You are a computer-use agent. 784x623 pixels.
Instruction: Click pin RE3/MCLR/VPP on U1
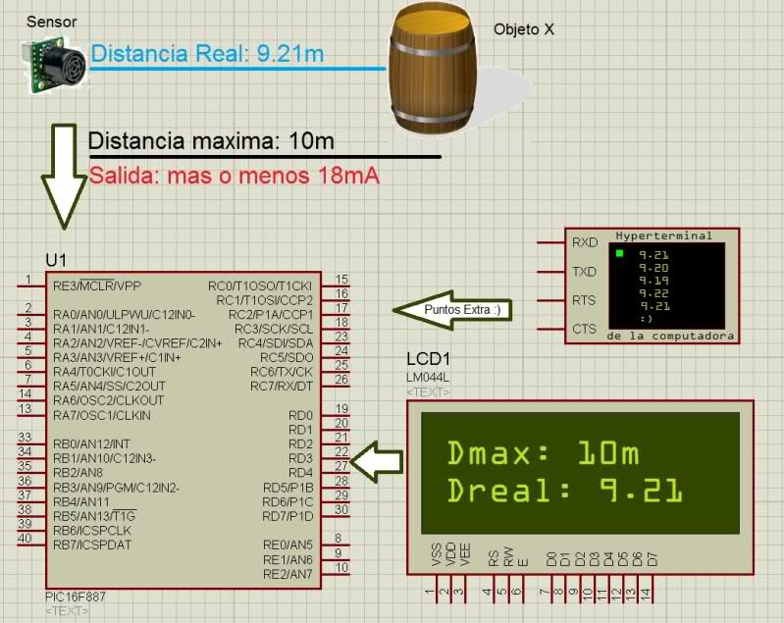tap(97, 286)
